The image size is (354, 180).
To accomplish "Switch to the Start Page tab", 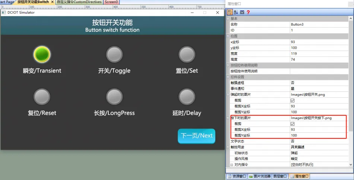I will (7, 2).
